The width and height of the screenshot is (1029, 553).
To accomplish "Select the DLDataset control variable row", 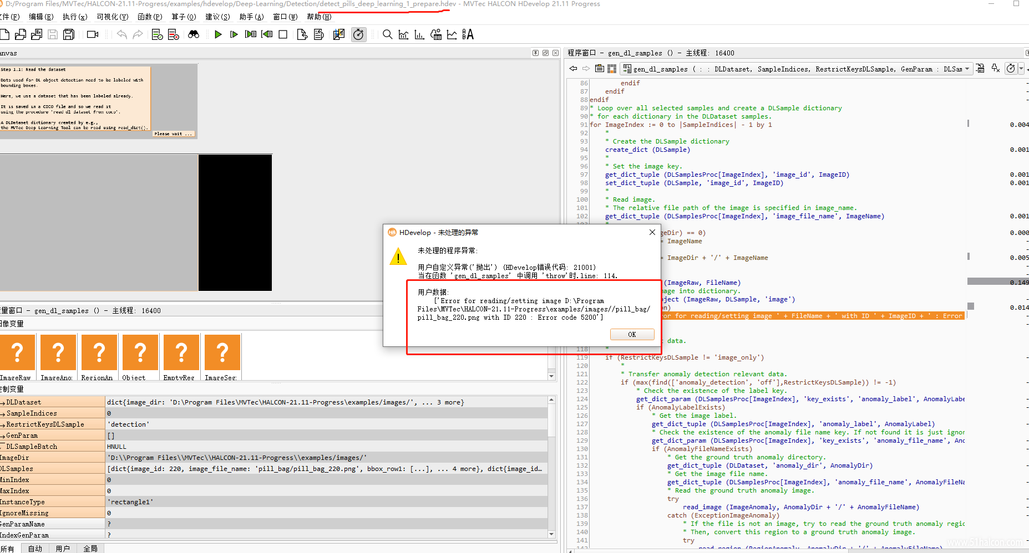I will [273, 402].
